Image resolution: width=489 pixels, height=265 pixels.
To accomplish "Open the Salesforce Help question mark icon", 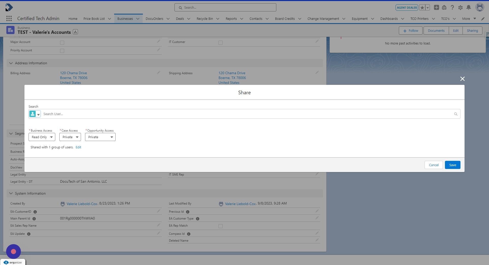I will (x=452, y=7).
